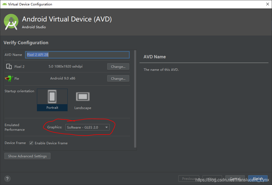The image size is (272, 185).
Task: Click the Next button
Action: point(212,178)
